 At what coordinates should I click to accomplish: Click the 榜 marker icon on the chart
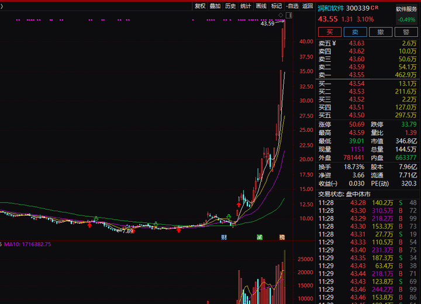(282, 237)
